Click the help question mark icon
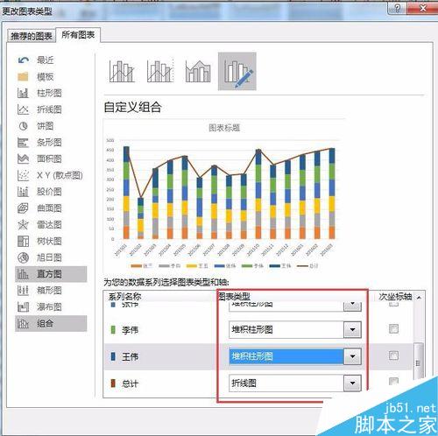438x436 pixels. point(397,9)
